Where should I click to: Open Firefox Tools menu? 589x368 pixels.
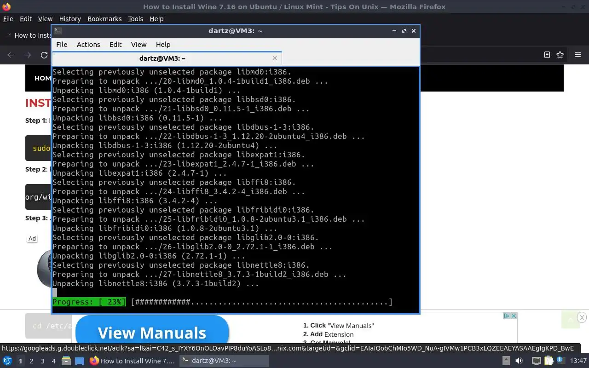135,19
